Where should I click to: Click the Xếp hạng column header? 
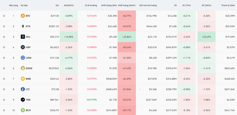click(13, 5)
